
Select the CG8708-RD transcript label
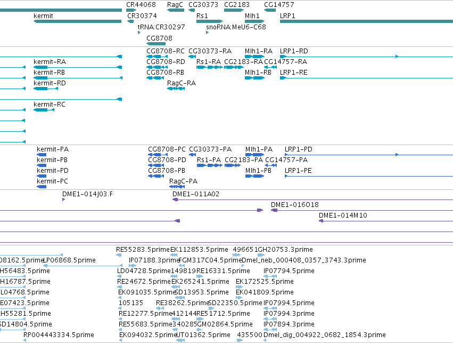[x=166, y=62]
